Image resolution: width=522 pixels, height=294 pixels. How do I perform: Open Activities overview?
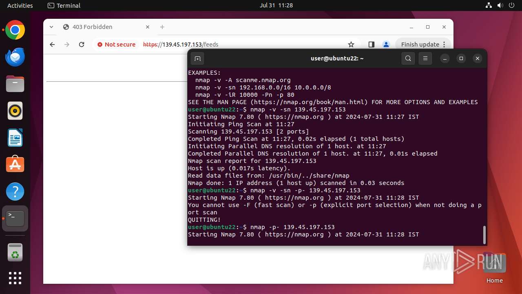pyautogui.click(x=20, y=5)
